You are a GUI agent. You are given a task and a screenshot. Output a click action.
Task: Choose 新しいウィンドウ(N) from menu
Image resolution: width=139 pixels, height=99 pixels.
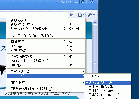[x=46, y=24]
